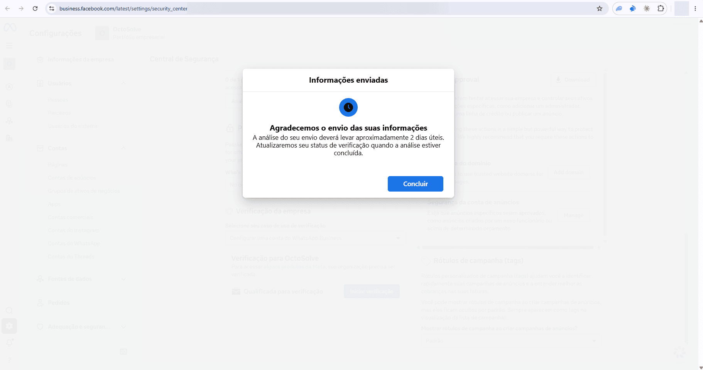View site information icon in the address bar
Image resolution: width=703 pixels, height=370 pixels.
point(52,8)
